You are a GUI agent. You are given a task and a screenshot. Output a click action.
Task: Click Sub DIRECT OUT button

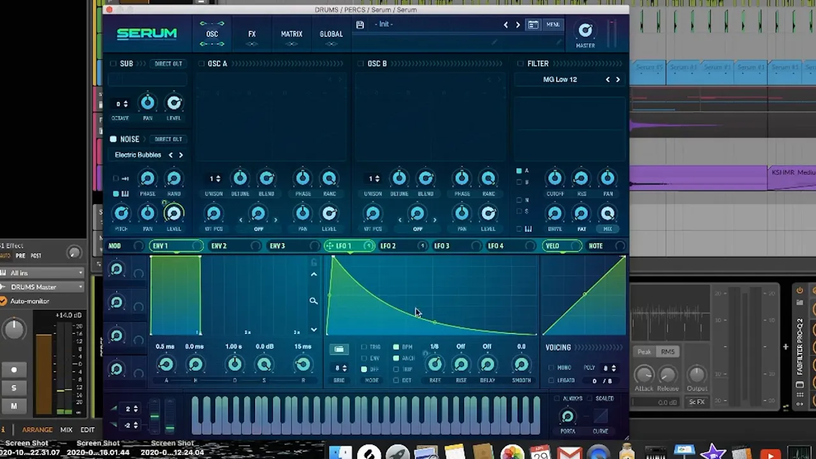(x=168, y=64)
